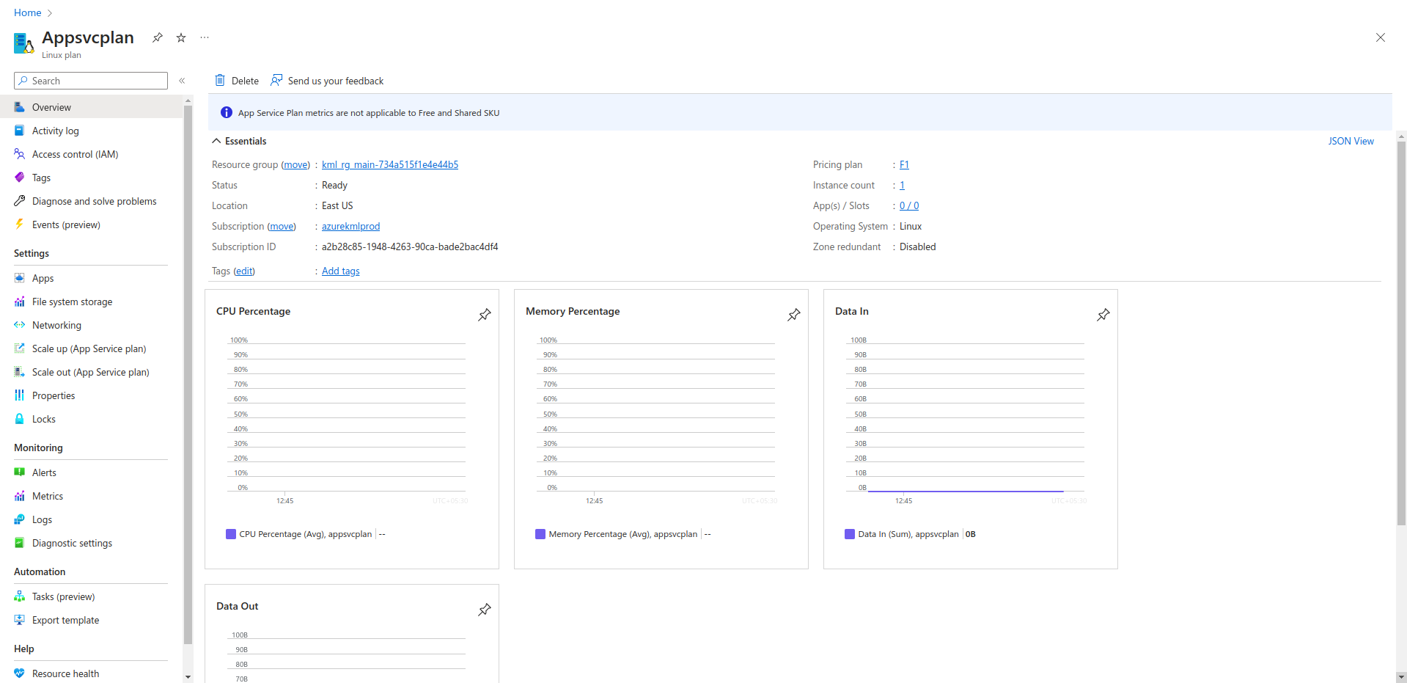Open Diagnose and solve problems
Viewport: 1407px width, 683px height.
click(94, 201)
